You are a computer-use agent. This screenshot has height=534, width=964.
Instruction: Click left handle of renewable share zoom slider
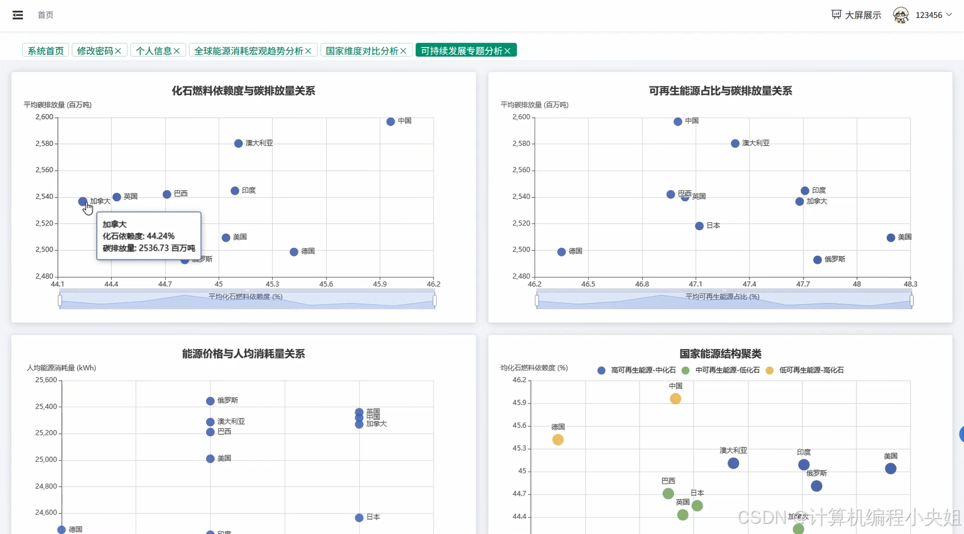tap(537, 300)
